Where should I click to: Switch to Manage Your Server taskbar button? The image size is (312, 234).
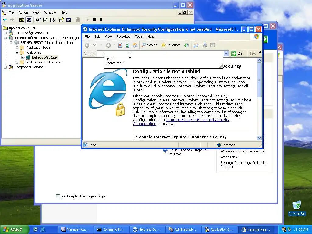[x=76, y=229]
